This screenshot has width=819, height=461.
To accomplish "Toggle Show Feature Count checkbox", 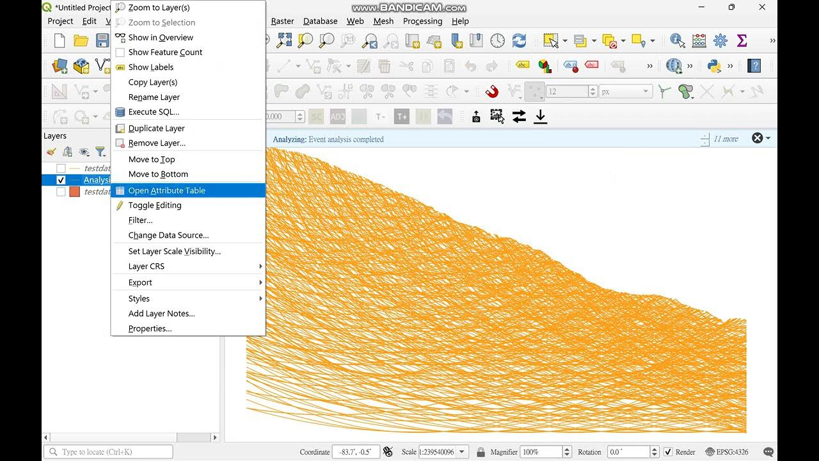I will coord(120,53).
